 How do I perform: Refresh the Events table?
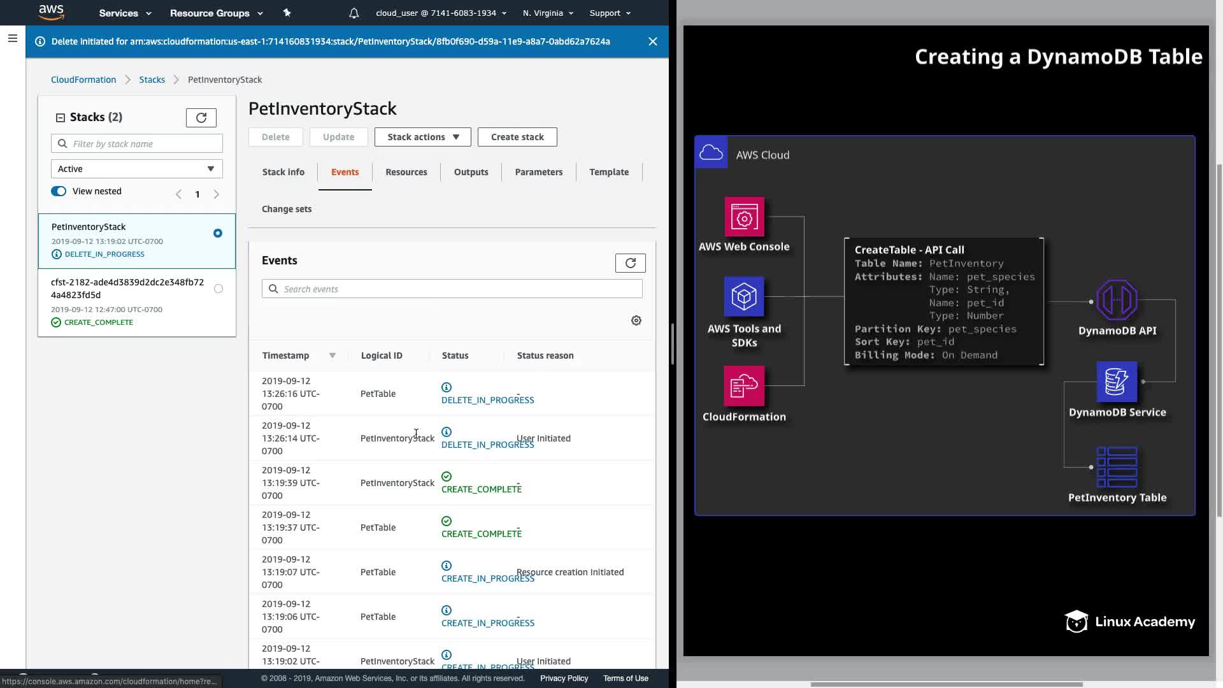point(630,263)
